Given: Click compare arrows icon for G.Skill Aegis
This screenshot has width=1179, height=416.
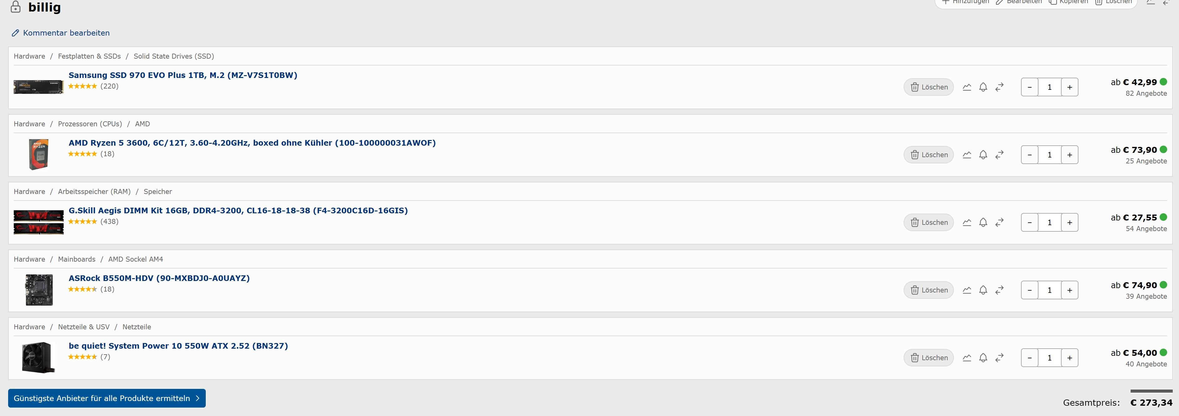Looking at the screenshot, I should coord(999,223).
